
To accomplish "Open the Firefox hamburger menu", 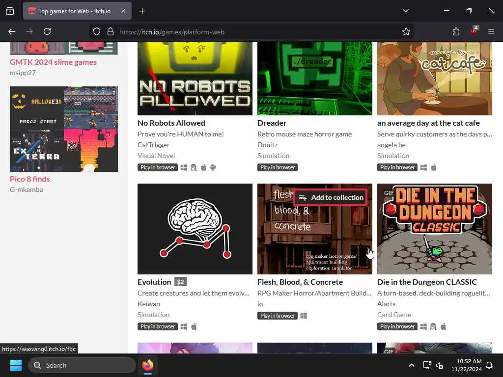I will pyautogui.click(x=491, y=31).
